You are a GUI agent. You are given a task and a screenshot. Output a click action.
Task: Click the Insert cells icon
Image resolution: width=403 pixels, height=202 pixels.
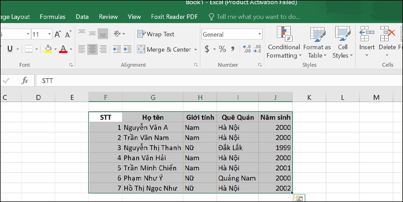point(367,34)
